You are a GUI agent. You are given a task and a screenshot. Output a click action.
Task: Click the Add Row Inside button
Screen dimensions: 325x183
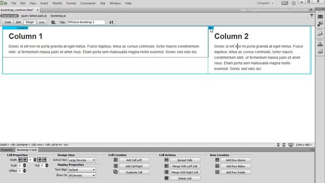tap(236, 172)
